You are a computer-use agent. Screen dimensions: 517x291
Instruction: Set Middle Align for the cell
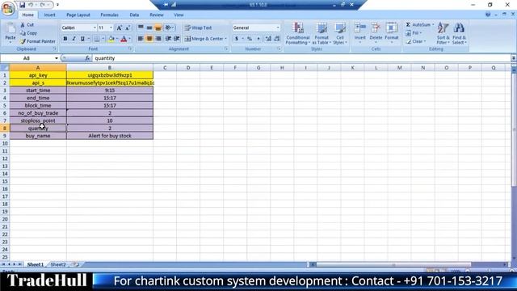pyautogui.click(x=149, y=27)
